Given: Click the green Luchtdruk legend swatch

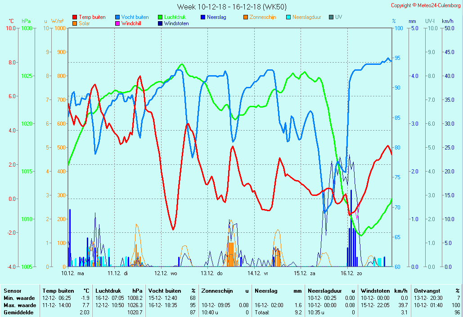Looking at the screenshot, I should [x=160, y=18].
